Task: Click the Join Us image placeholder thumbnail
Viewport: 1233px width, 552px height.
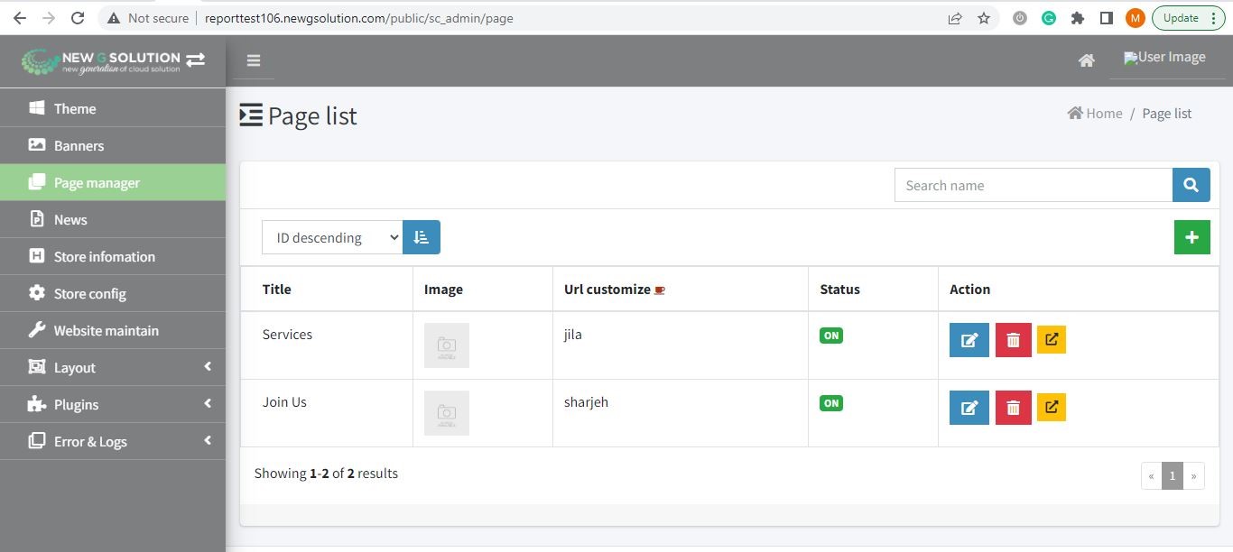Action: [x=447, y=413]
